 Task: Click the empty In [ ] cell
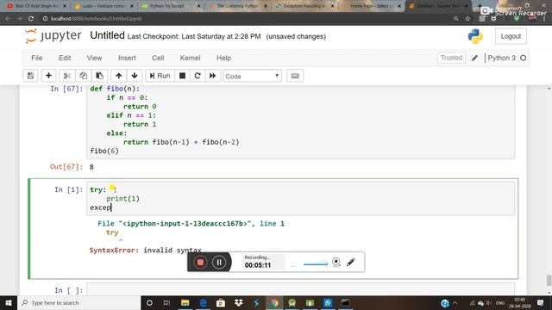point(301,289)
